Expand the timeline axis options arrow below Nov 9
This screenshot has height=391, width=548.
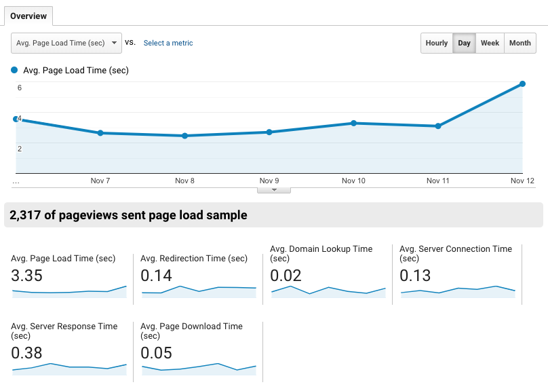pos(274,190)
